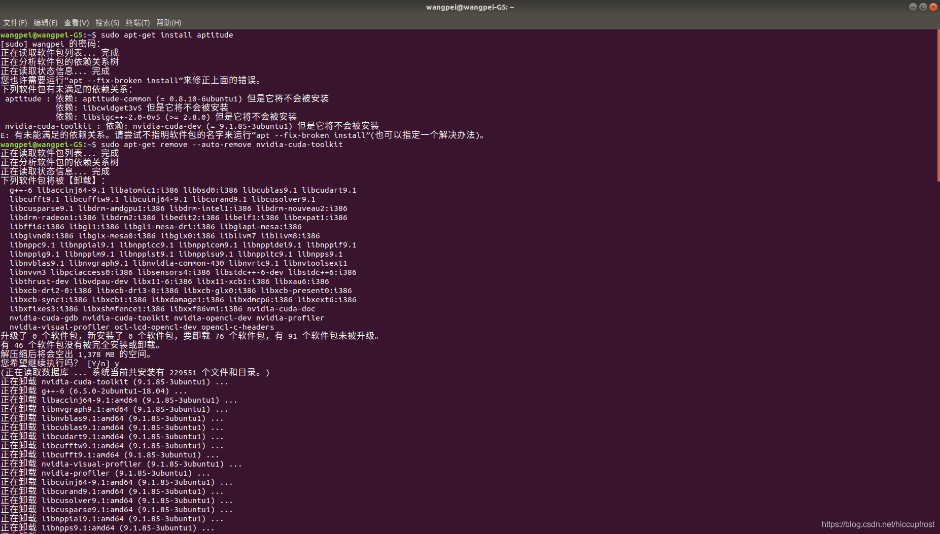Click line '正在卸载 libnpps9.1:amd64'
Viewport: 940px width, 534px height.
point(108,528)
